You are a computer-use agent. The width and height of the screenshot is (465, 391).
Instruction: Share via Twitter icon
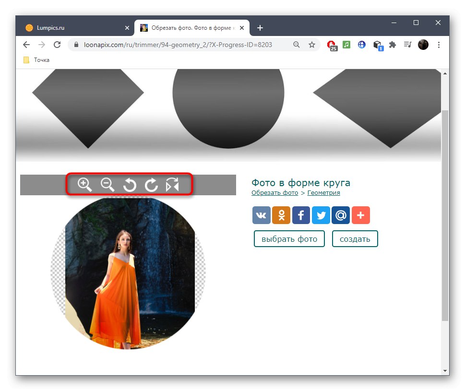(x=321, y=215)
